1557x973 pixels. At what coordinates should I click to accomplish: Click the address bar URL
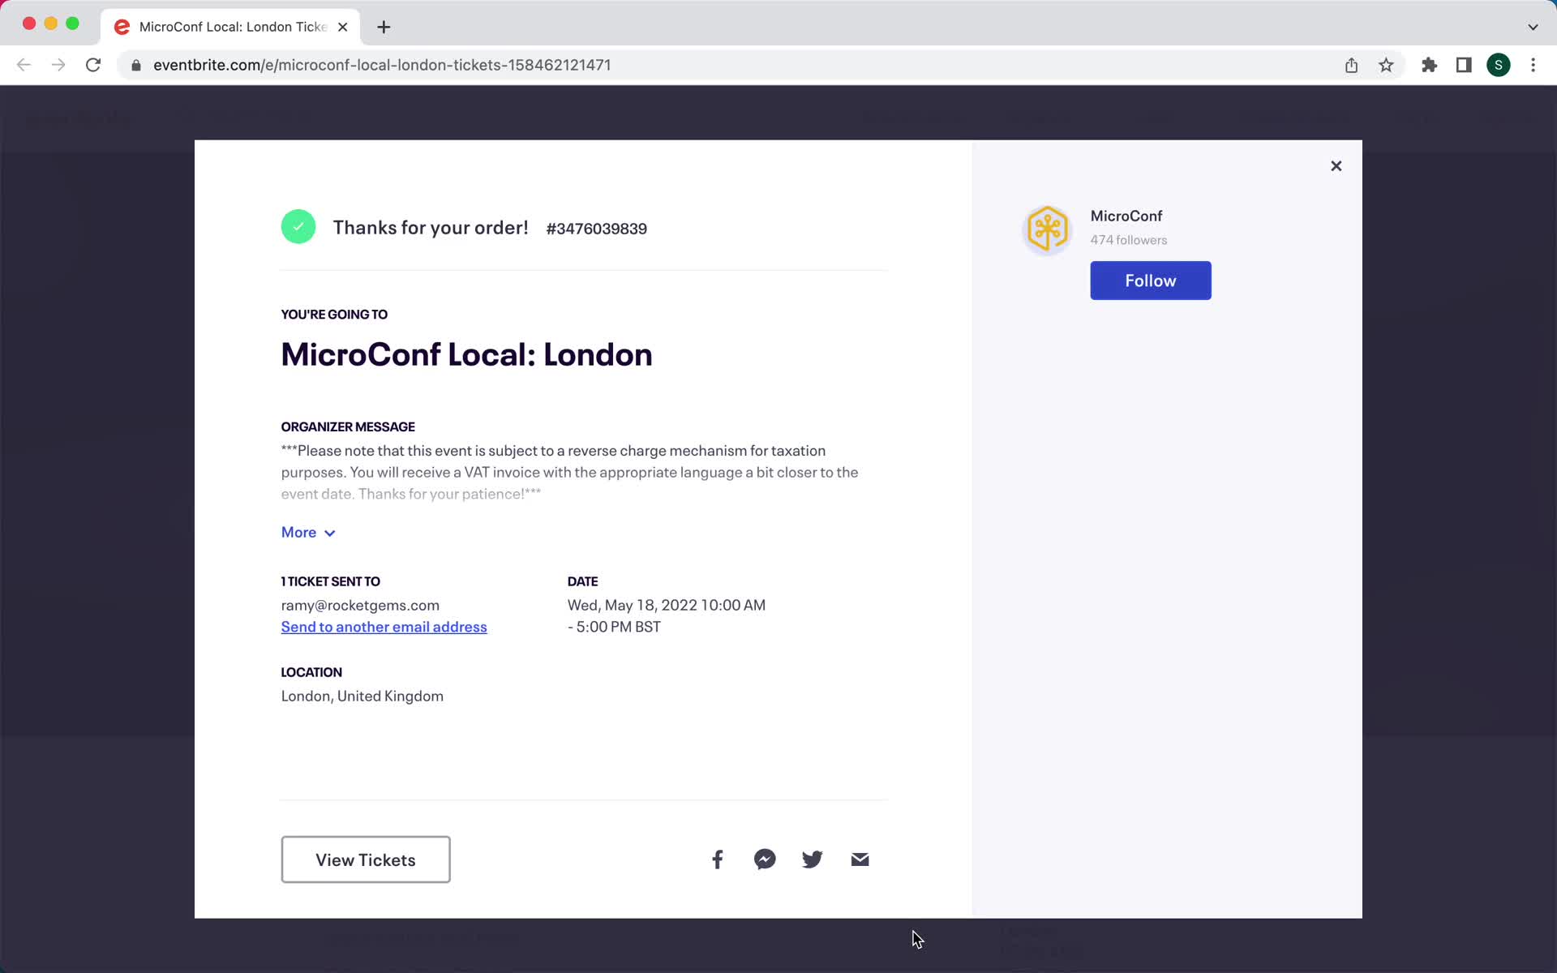[382, 65]
